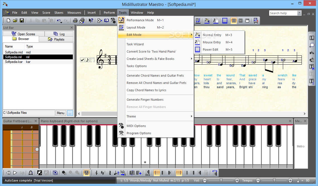Image resolution: width=318 pixels, height=186 pixels.
Task: Click the treble clef icon in the bottom toolbar
Action: (x=97, y=173)
